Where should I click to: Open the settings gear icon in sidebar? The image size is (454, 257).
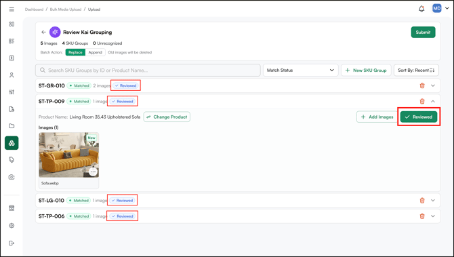click(x=12, y=225)
